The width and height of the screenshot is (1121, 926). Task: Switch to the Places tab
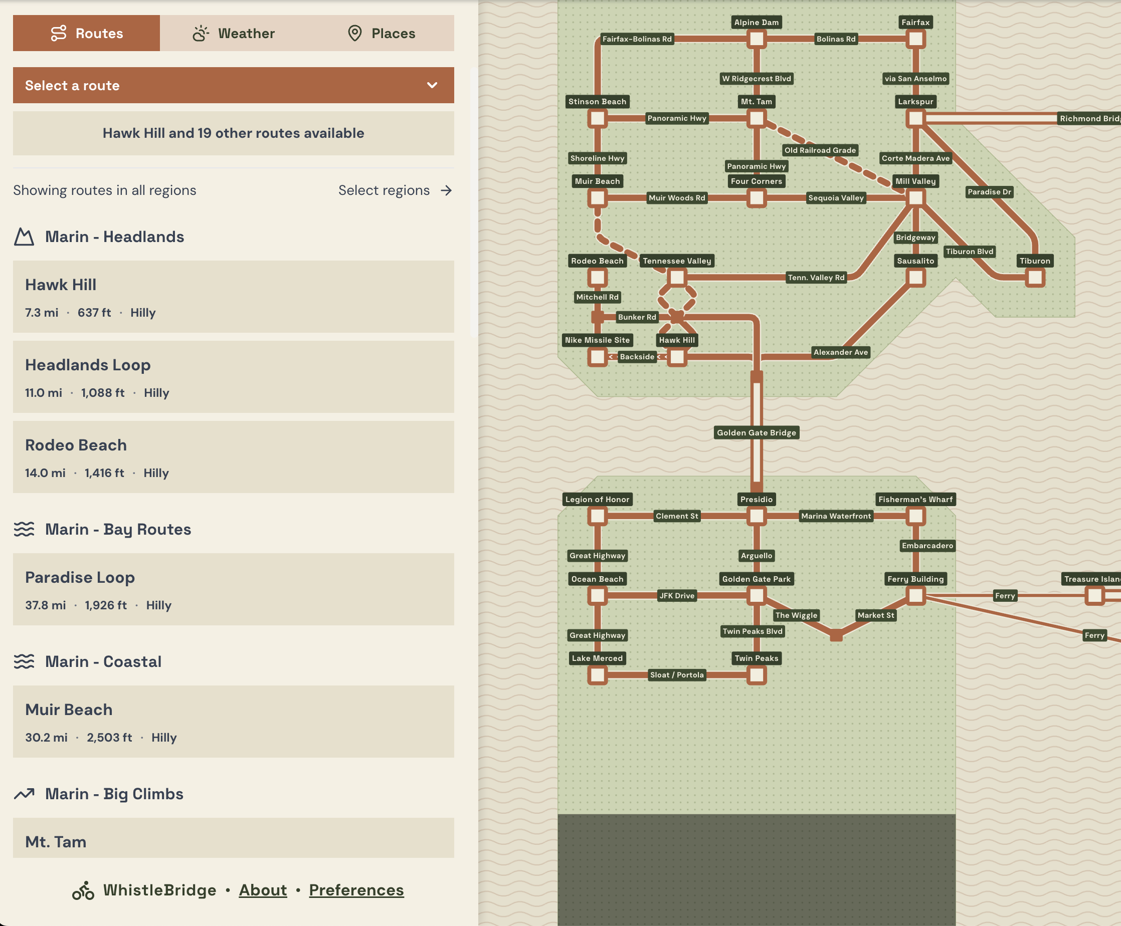click(381, 33)
